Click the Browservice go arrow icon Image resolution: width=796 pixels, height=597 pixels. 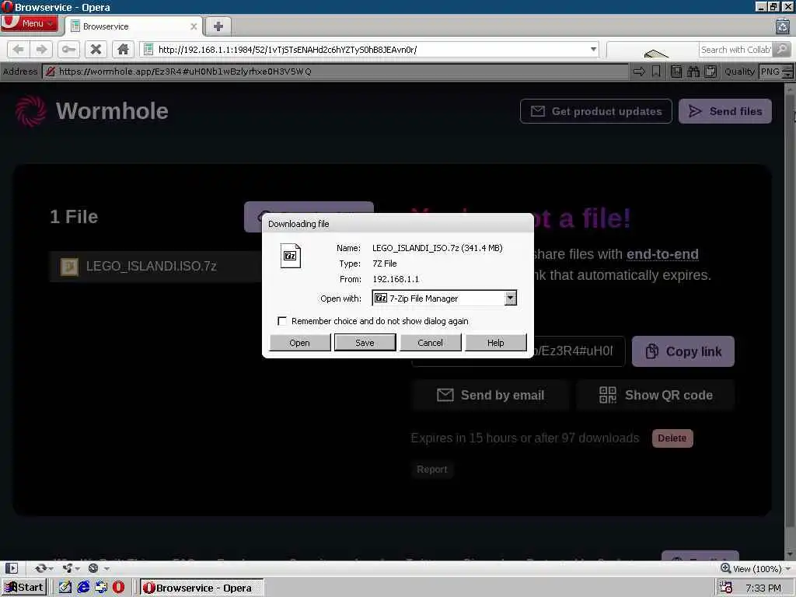[x=639, y=71]
